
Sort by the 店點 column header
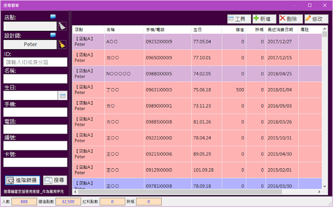coord(88,30)
